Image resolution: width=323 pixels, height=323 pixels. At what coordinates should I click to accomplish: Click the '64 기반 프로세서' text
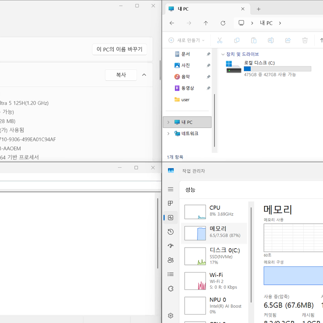point(19,157)
